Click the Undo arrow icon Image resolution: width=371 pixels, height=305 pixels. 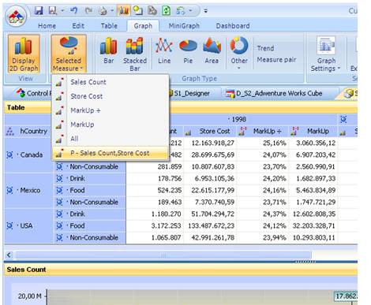click(x=74, y=11)
